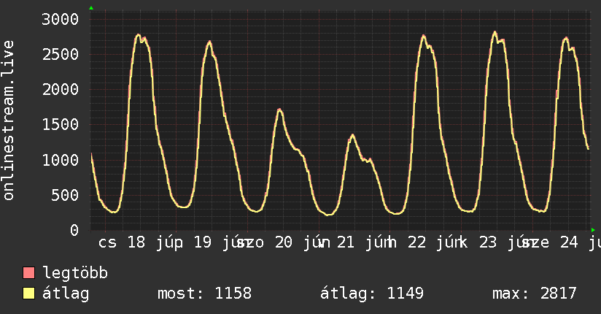Click the 500 y-axis label

pyautogui.click(x=64, y=195)
